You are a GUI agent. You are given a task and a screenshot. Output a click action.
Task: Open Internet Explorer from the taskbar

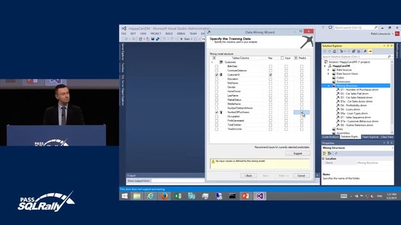click(150, 196)
